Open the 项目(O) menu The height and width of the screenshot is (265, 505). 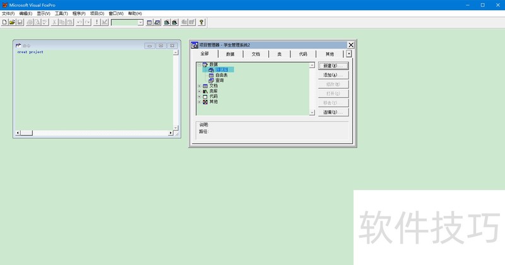(97, 13)
